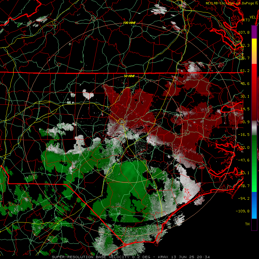Viewport: 259px width, 259px height.
Task: Click the TH legend label
Action: [247, 224]
